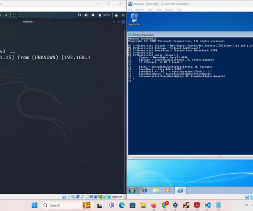Click VirtualBox optical disk indicator of Kali VM
Viewport: 253px width, 211px height.
(69, 197)
